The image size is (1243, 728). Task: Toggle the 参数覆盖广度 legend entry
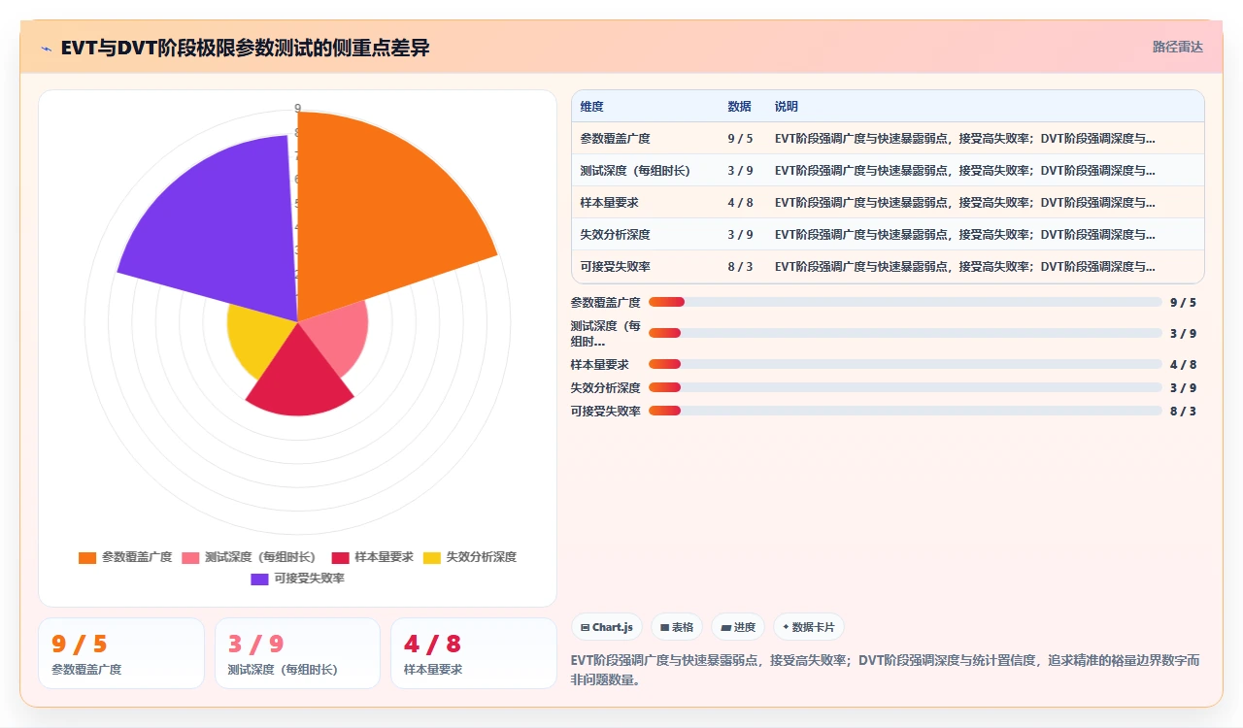tap(125, 557)
